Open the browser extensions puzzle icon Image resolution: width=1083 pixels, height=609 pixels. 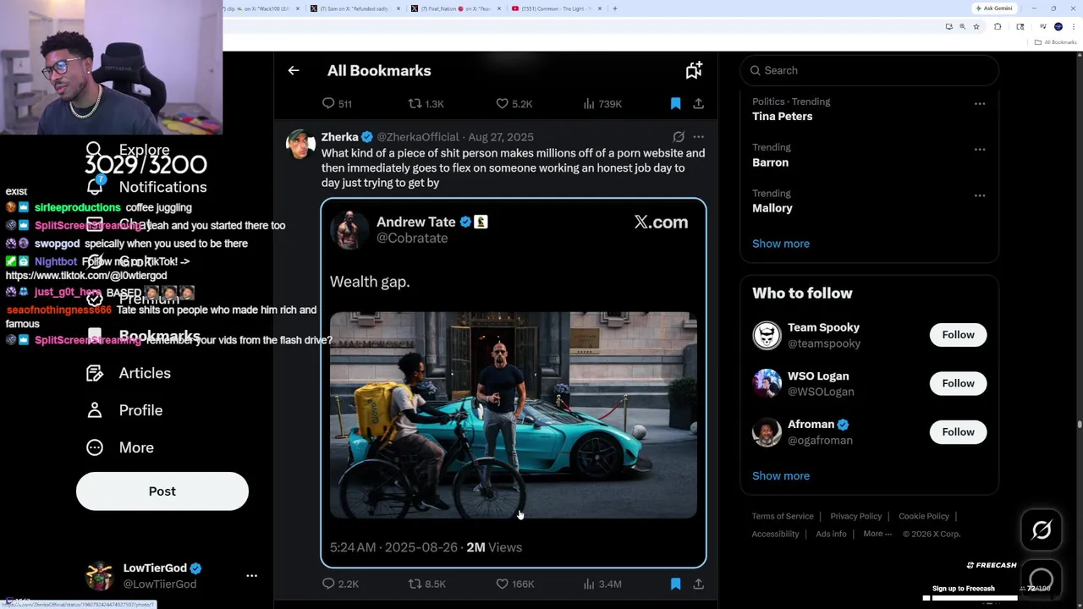coord(998,26)
